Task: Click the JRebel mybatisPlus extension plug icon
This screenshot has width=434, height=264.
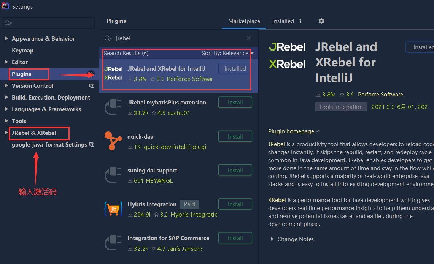Action: (x=113, y=107)
